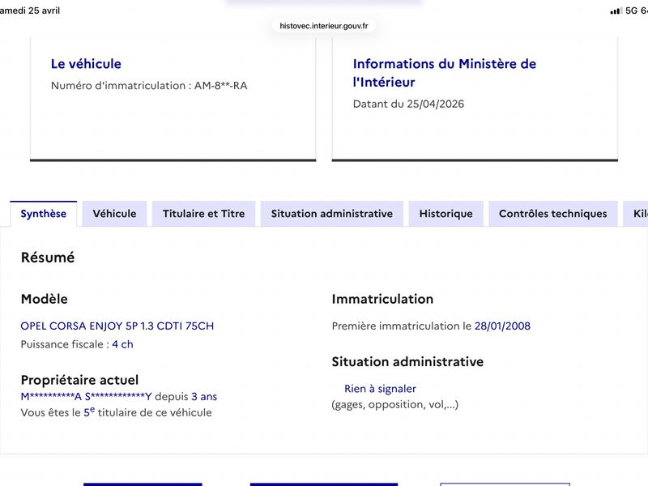The width and height of the screenshot is (648, 486).
Task: Click the Modèle heading
Action: tap(45, 299)
